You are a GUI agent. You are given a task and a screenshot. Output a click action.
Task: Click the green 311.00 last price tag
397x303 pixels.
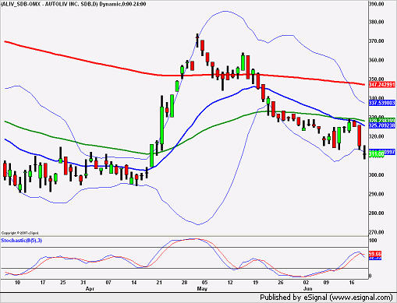[376, 154]
